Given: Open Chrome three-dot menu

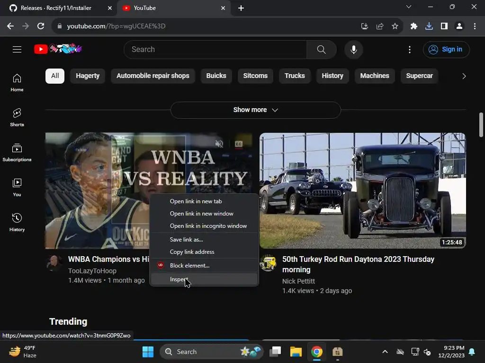Looking at the screenshot, I should coord(475,26).
